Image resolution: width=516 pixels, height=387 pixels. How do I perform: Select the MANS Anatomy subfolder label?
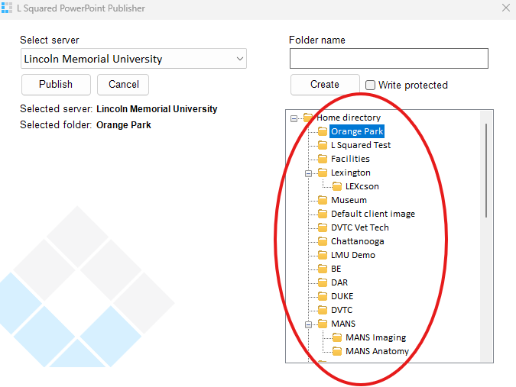click(x=377, y=351)
